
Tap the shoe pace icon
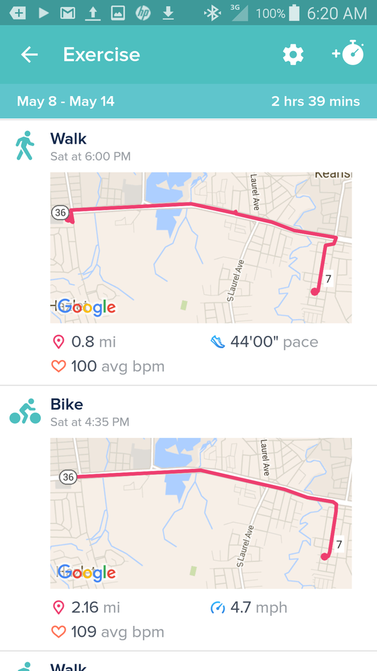click(217, 342)
